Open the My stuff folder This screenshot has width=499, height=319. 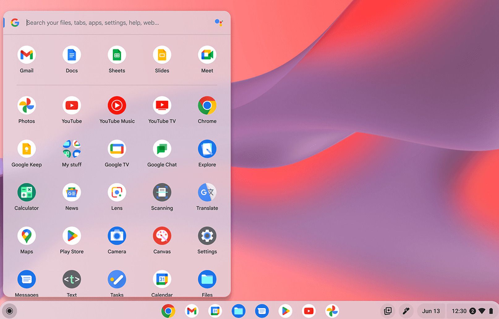click(x=72, y=149)
